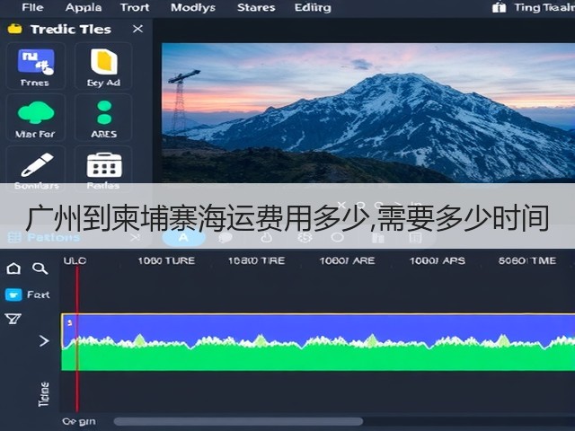The width and height of the screenshot is (575, 431).
Task: Click the circle icon in toolbar
Action: click(337, 237)
